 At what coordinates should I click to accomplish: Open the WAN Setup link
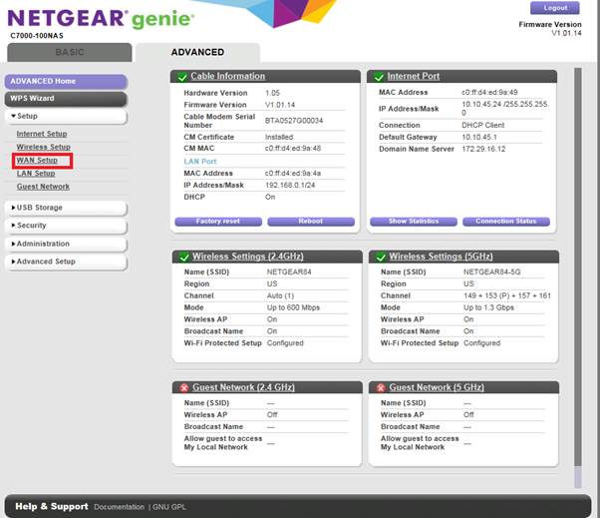[x=37, y=160]
